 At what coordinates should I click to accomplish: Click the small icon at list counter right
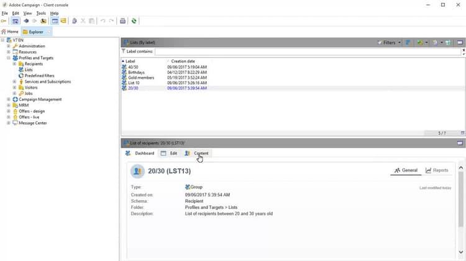(462, 133)
